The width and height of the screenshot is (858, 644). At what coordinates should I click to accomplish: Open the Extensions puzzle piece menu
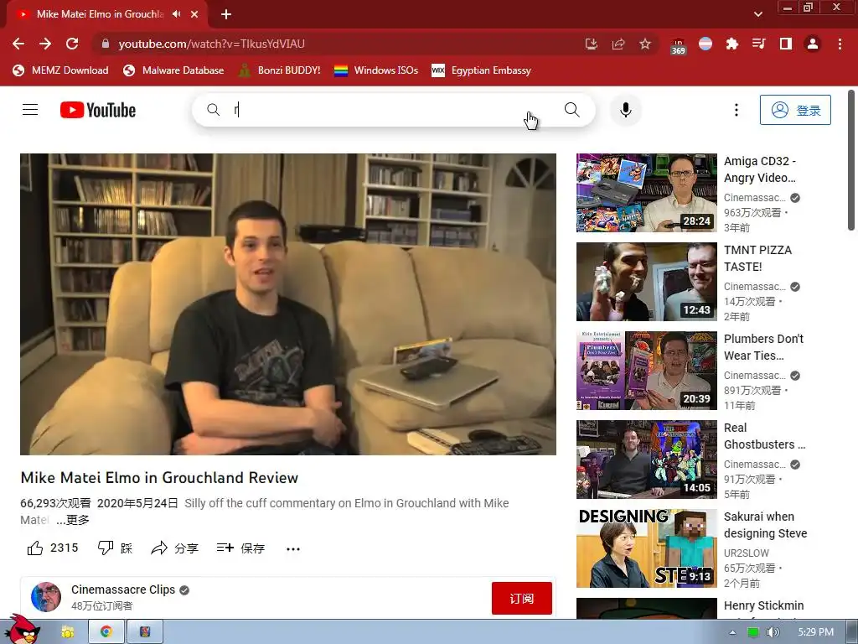pyautogui.click(x=732, y=44)
